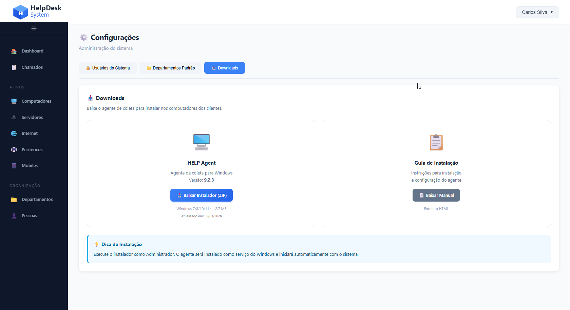This screenshot has height=310, width=570.
Task: Click the Internet globe icon
Action: (x=14, y=133)
